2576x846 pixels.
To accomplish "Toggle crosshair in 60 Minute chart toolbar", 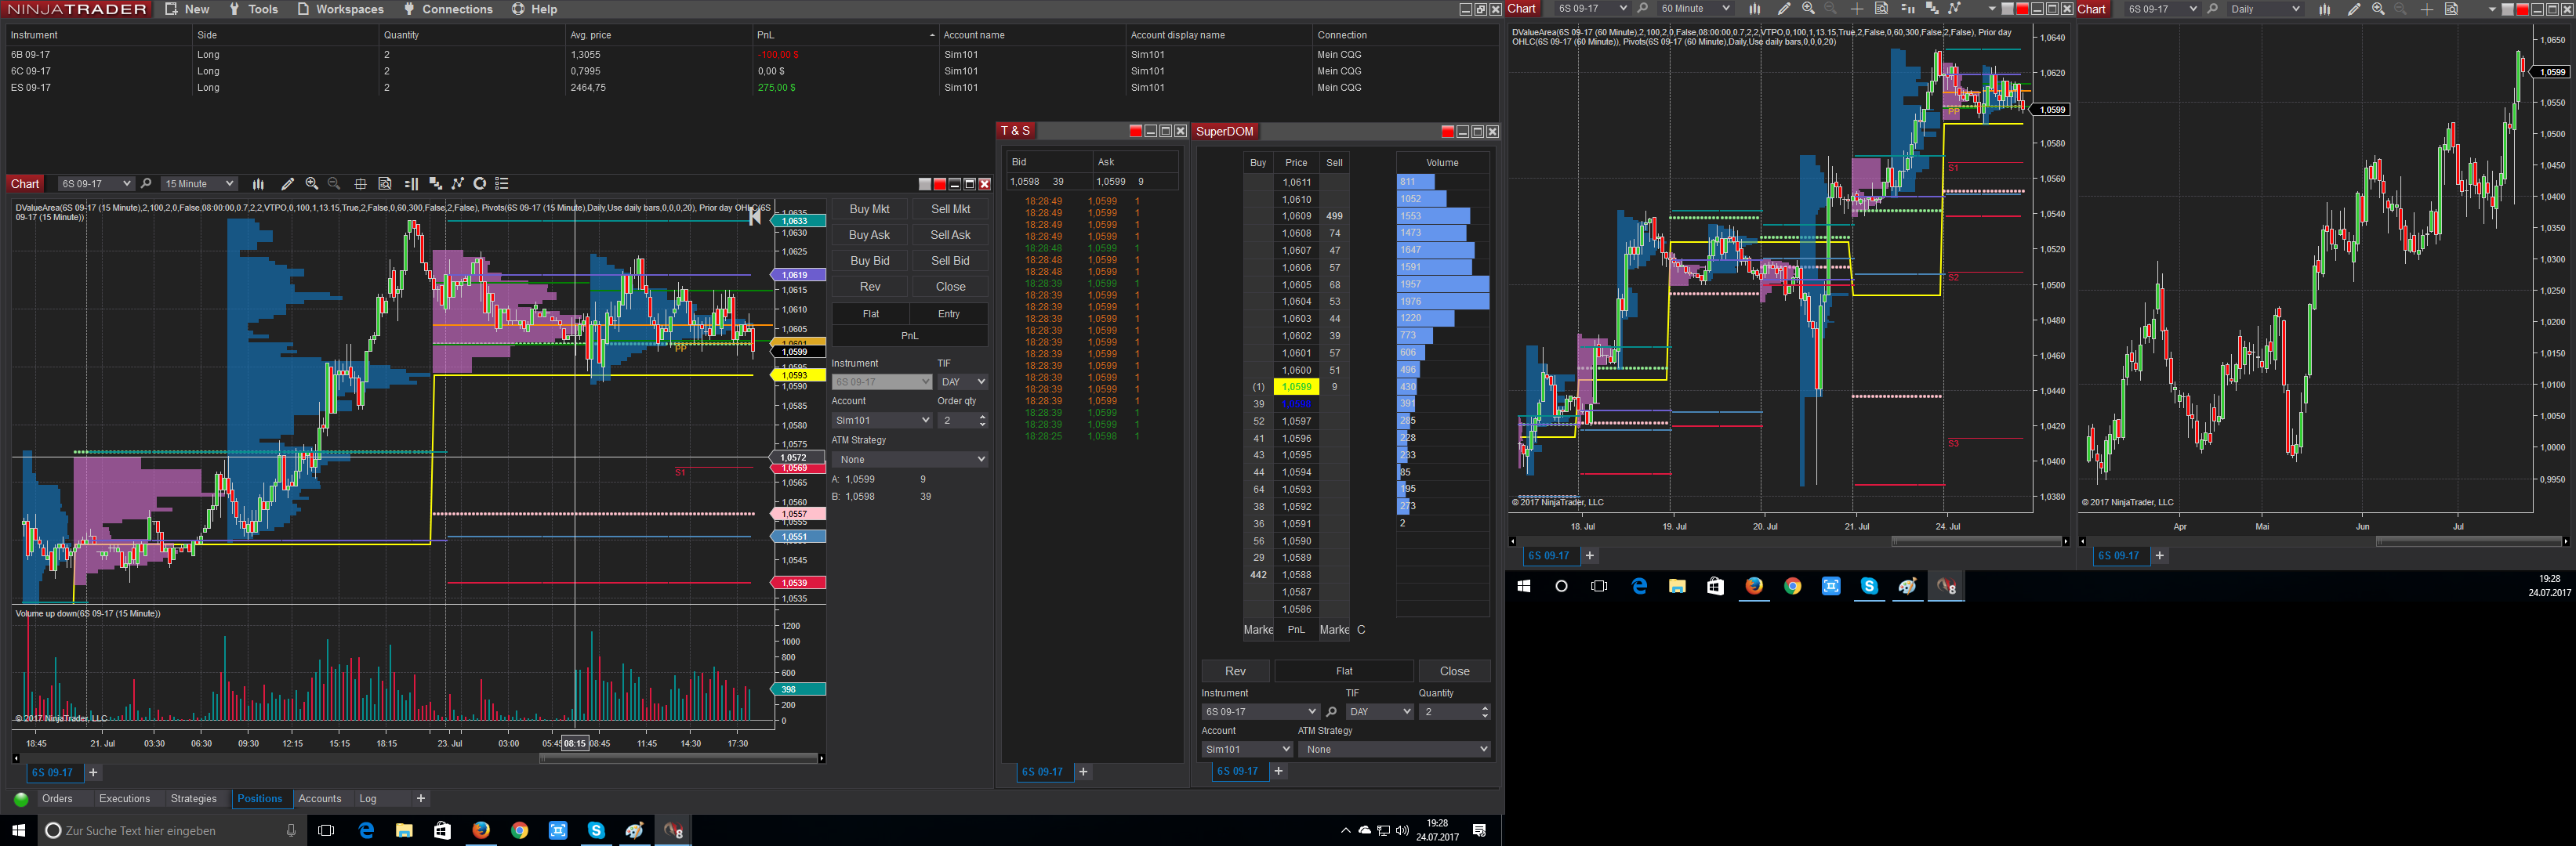I will click(x=1856, y=9).
